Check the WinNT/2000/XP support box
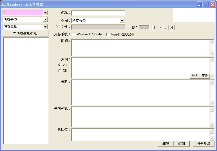The height and width of the screenshot is (151, 217). (x=108, y=35)
